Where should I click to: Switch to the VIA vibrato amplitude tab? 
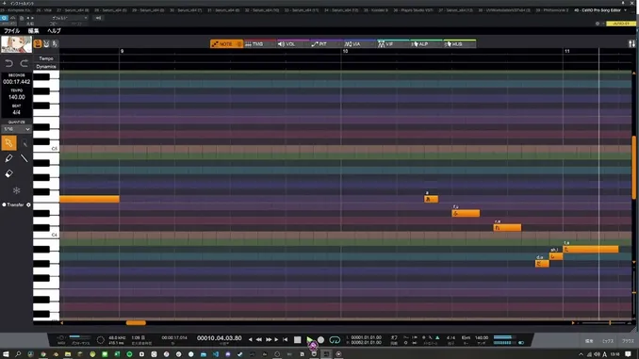tap(359, 43)
